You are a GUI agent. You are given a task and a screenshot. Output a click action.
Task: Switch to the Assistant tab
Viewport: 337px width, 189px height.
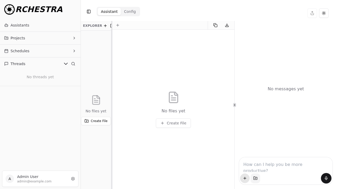pyautogui.click(x=109, y=12)
